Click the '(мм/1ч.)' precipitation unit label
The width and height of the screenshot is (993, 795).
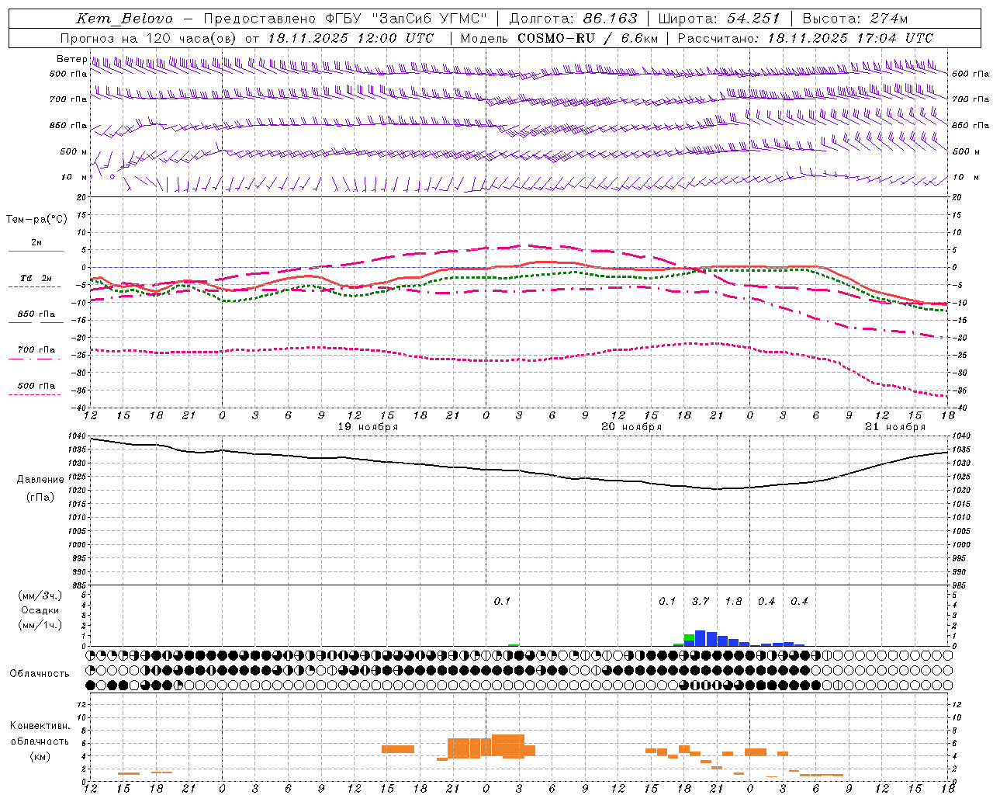[40, 626]
